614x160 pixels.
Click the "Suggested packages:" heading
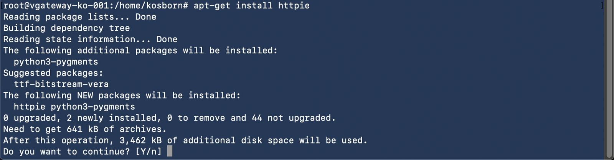[53, 73]
